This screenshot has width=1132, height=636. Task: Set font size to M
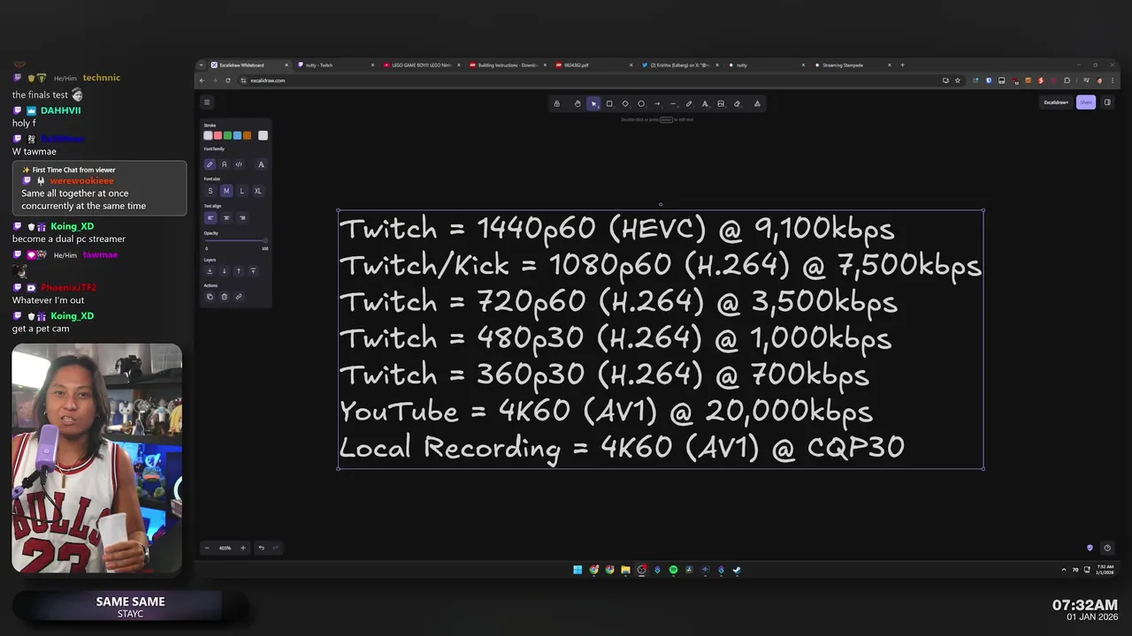[x=226, y=191]
